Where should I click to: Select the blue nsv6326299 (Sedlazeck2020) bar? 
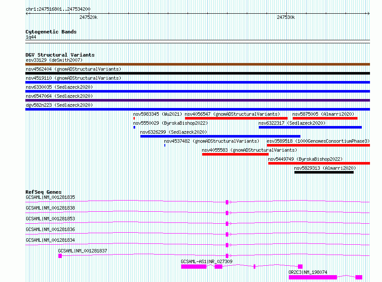[x=220, y=136]
